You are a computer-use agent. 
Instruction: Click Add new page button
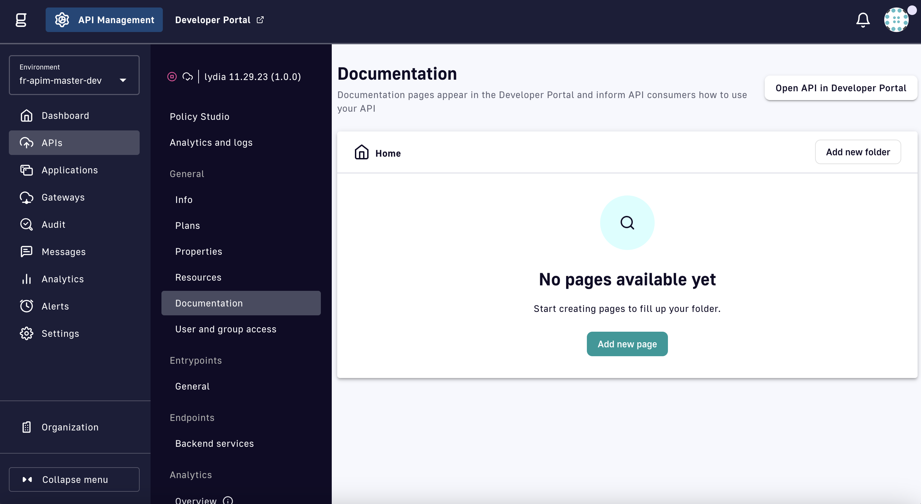click(x=627, y=344)
